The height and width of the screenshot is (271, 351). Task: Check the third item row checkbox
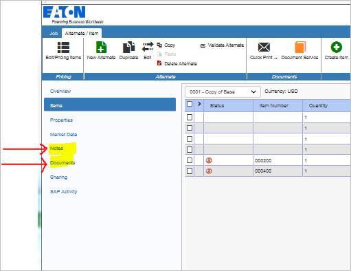pyautogui.click(x=190, y=139)
